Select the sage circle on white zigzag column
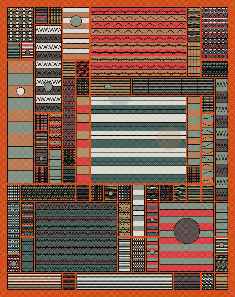Viewport: 235px width, 297px height. (48, 87)
